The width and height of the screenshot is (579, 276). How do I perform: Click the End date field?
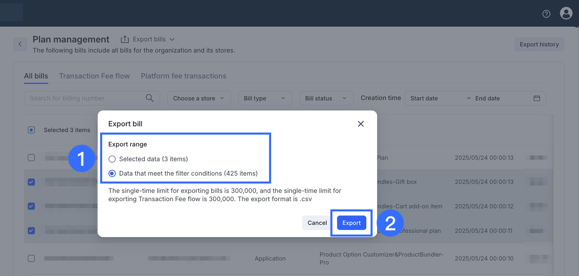pyautogui.click(x=487, y=98)
